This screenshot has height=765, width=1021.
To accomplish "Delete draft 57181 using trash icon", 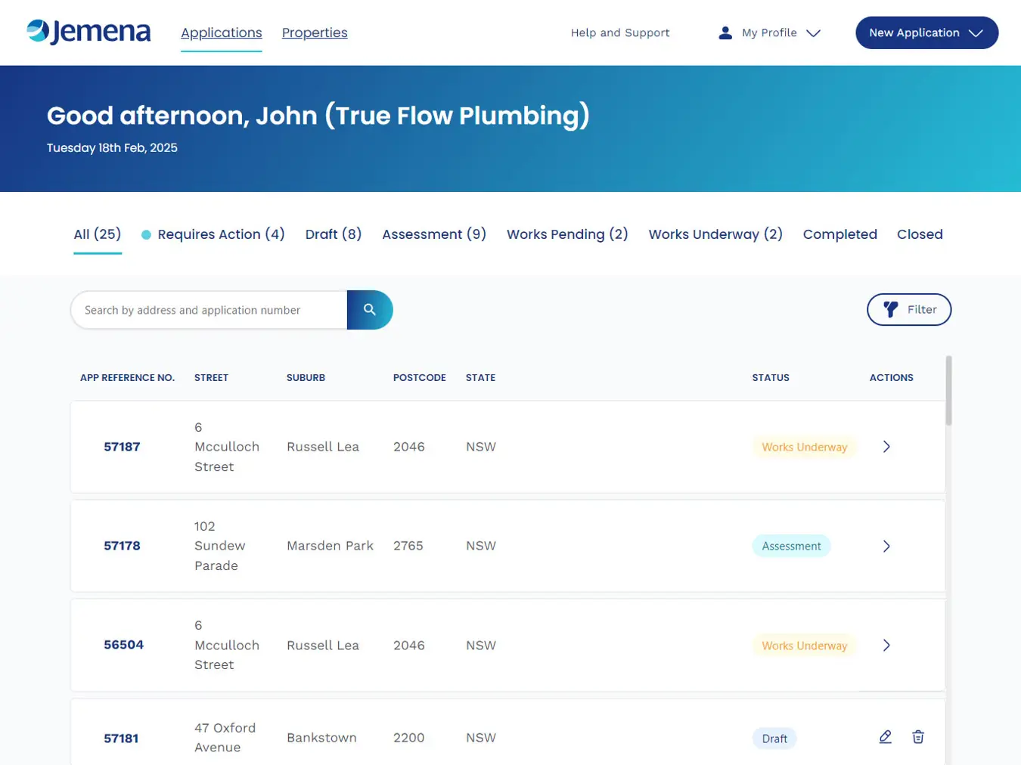I will pos(917,737).
